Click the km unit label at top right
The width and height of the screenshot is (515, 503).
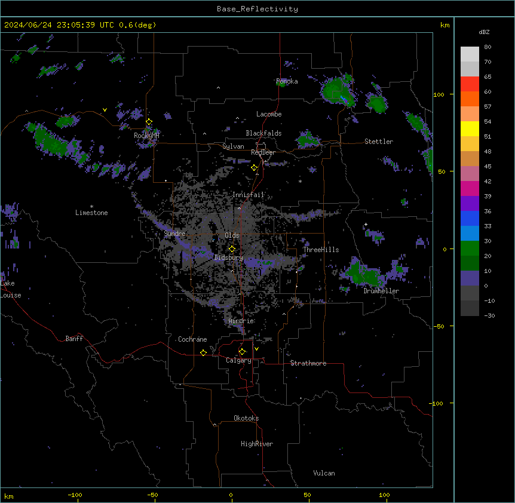pos(445,25)
